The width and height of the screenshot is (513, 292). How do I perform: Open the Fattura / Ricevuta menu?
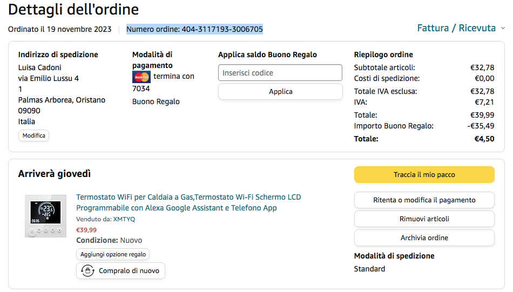456,28
